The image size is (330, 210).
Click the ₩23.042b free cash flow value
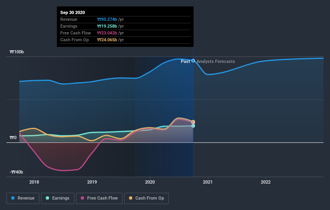(107, 33)
